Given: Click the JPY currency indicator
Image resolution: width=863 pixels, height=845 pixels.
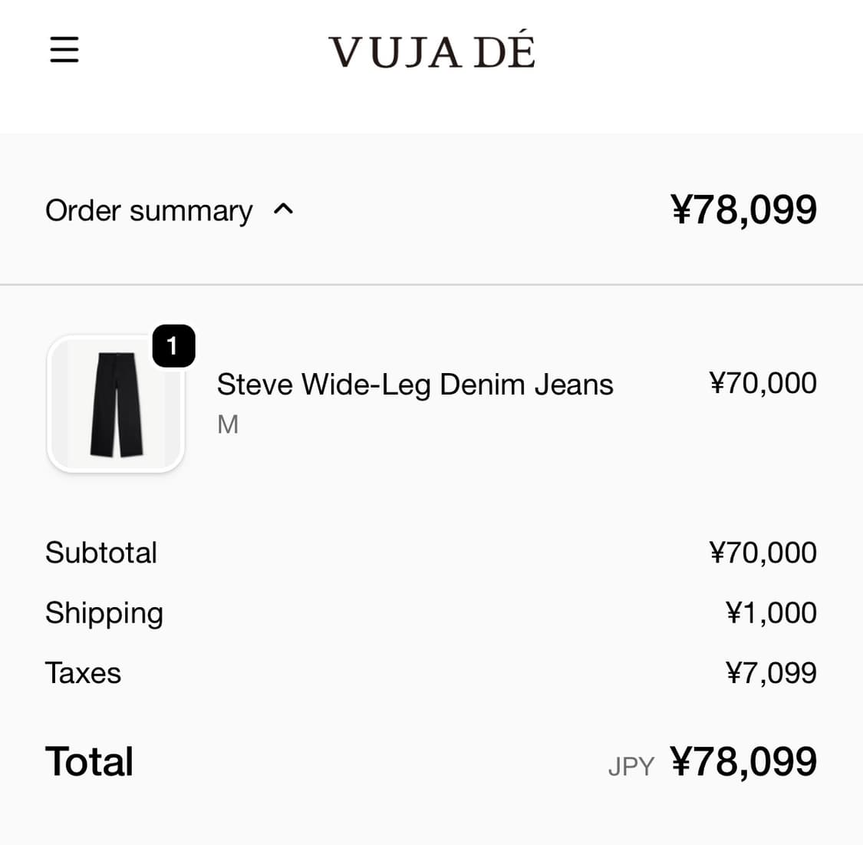Looking at the screenshot, I should click(x=631, y=765).
